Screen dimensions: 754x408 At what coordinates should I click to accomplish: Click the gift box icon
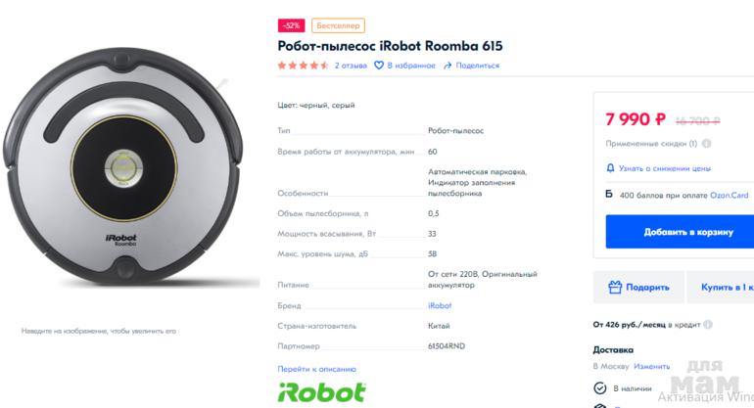coord(615,288)
